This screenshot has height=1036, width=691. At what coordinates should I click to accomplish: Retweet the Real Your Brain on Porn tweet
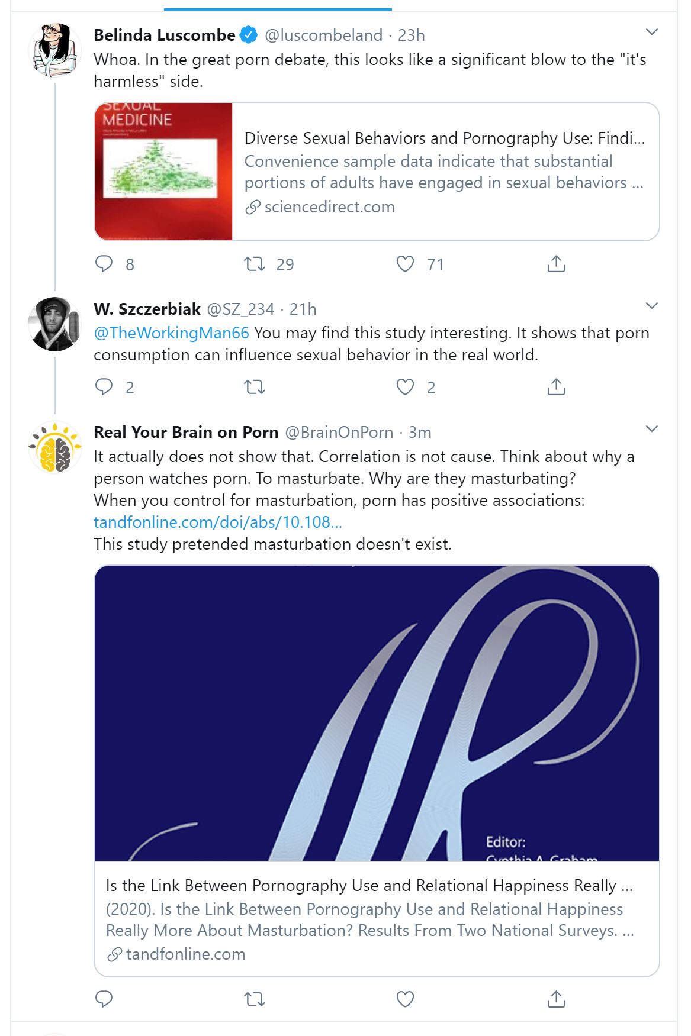coord(255,999)
